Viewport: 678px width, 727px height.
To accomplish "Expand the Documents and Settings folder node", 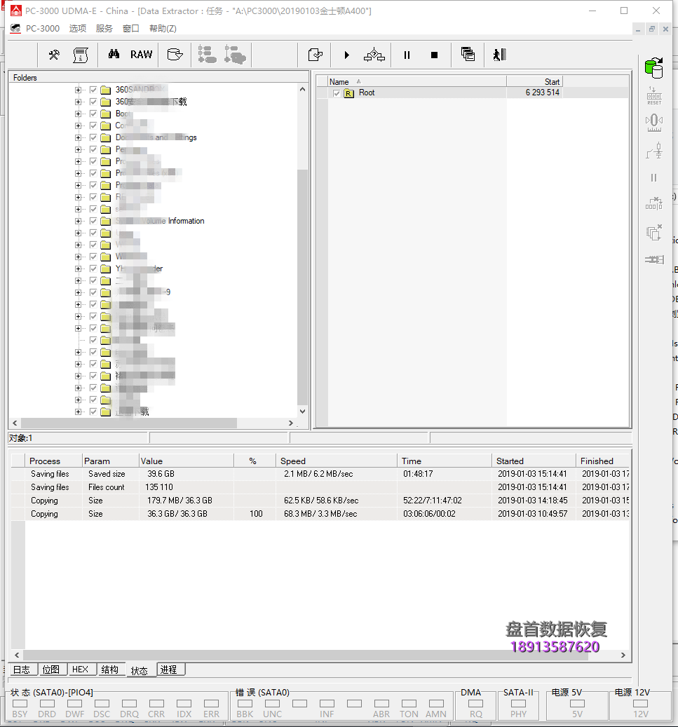I will (78, 137).
